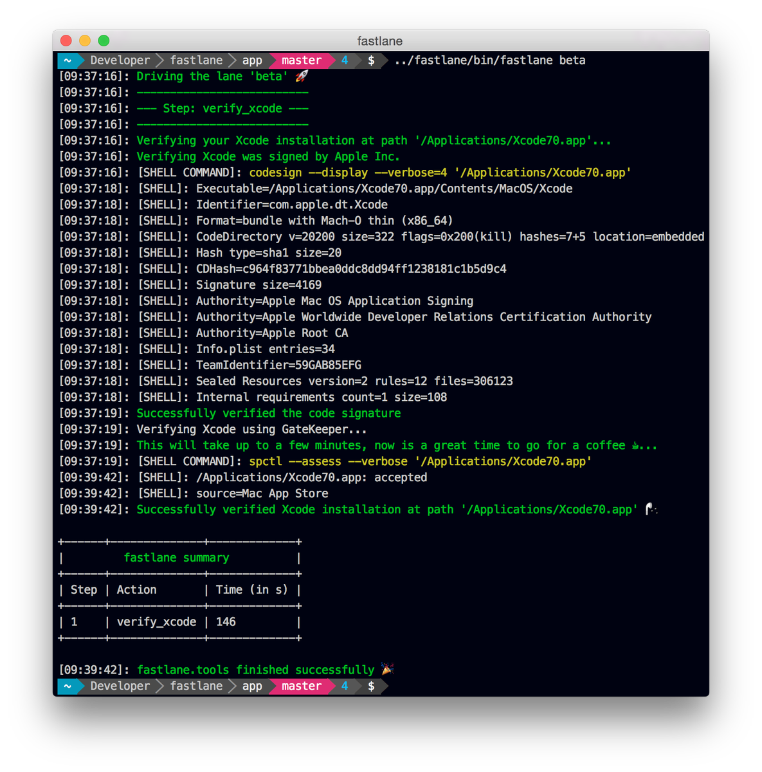The image size is (762, 772).
Task: Click 'Authority=Apple Root CA' line
Action: 272,333
